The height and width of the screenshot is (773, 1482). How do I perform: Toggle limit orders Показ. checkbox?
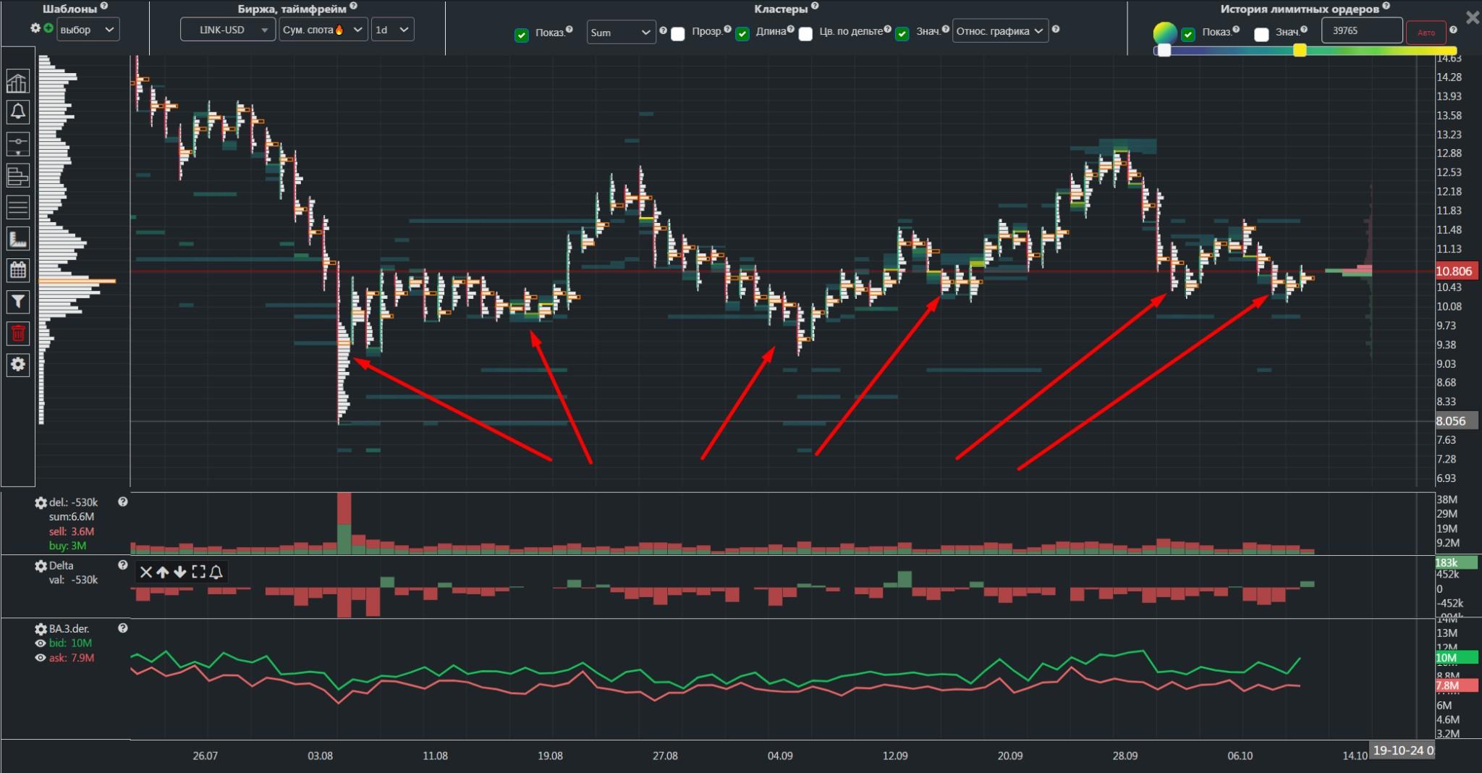tap(1188, 34)
